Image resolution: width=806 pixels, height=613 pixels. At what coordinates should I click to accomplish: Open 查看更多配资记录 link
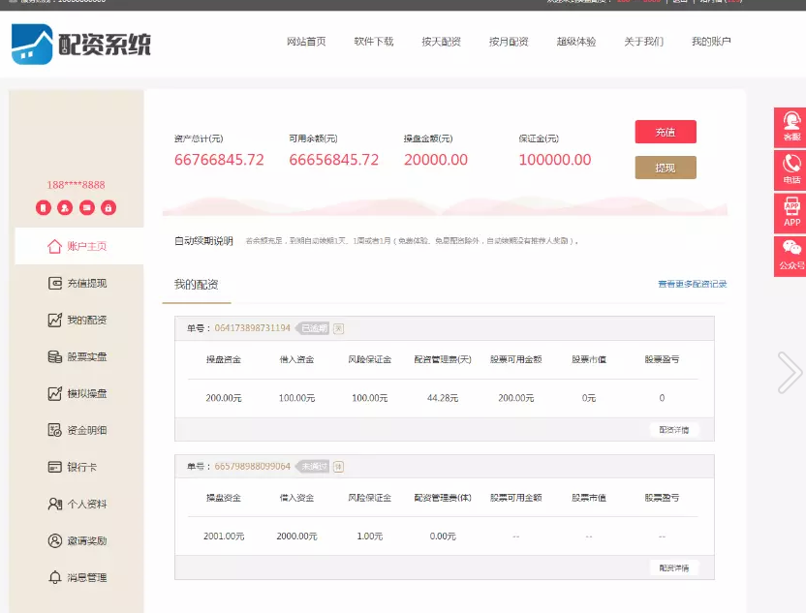pyautogui.click(x=692, y=284)
